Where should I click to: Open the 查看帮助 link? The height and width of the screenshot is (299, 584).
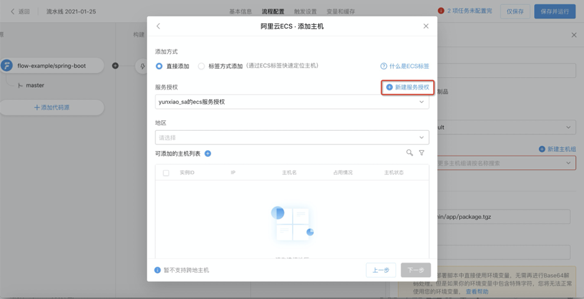[x=477, y=292]
